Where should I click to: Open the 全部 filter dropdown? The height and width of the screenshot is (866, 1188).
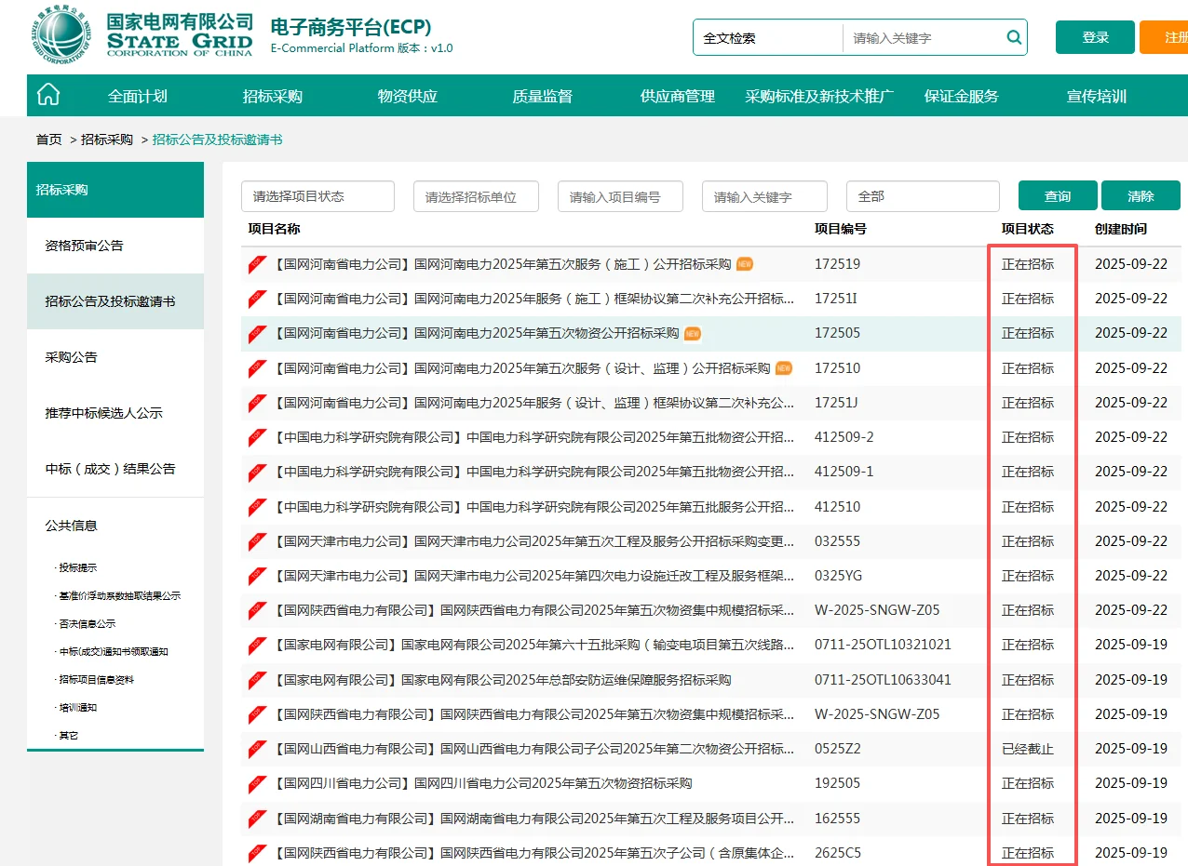click(x=923, y=196)
